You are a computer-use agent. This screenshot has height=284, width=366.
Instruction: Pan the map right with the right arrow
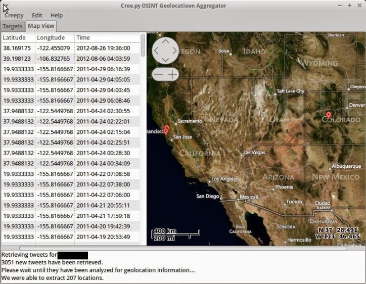(x=174, y=51)
